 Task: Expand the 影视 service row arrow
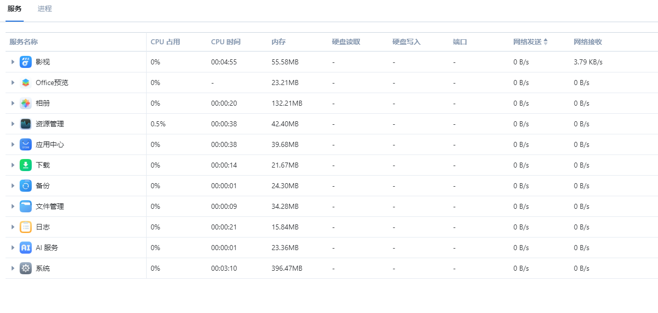pos(13,62)
